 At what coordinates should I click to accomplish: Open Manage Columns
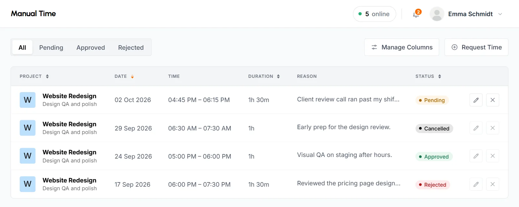[x=402, y=47]
